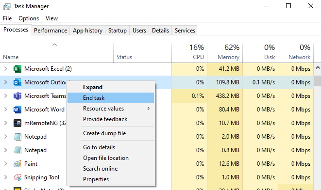321x190 pixels.
Task: Expand the Notepad row using 2.0 MB
Action: (6, 137)
